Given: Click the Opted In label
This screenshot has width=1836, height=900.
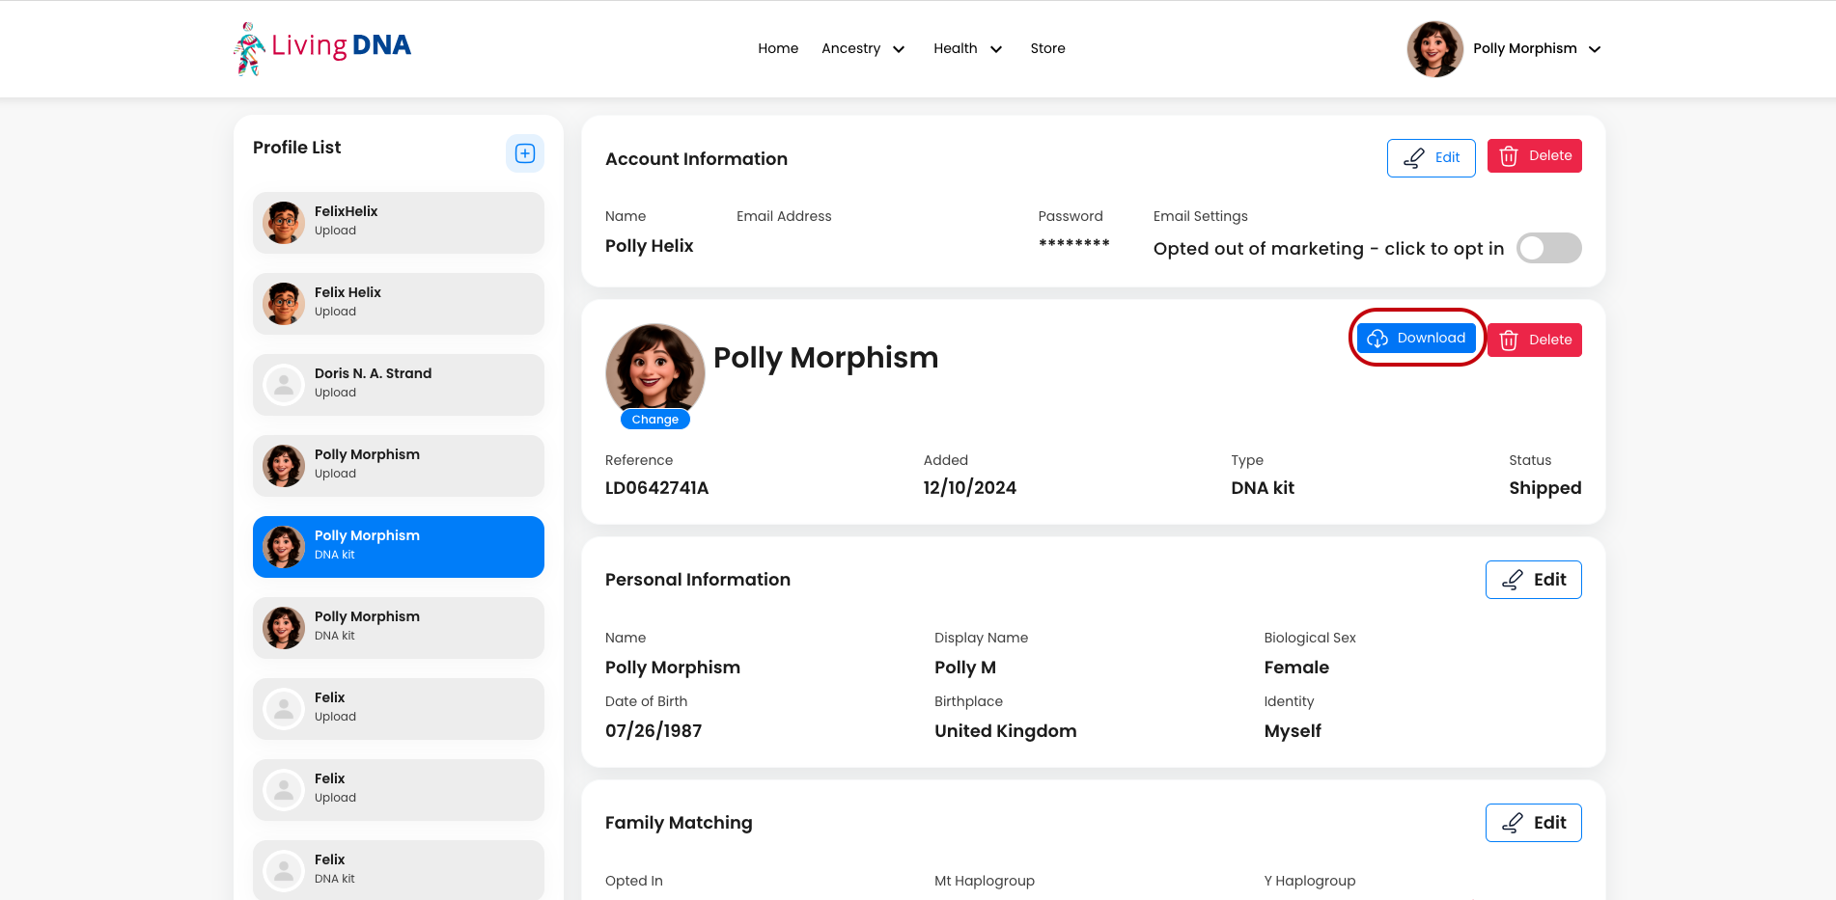Looking at the screenshot, I should [x=633, y=881].
